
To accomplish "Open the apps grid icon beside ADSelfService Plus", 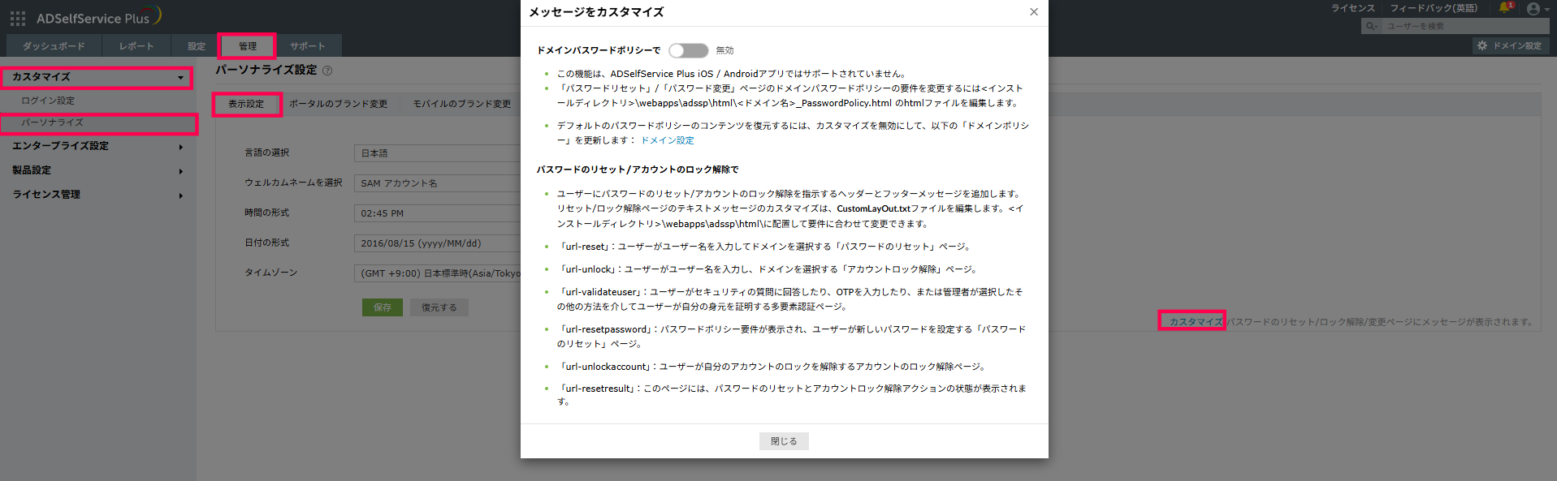I will tap(17, 18).
